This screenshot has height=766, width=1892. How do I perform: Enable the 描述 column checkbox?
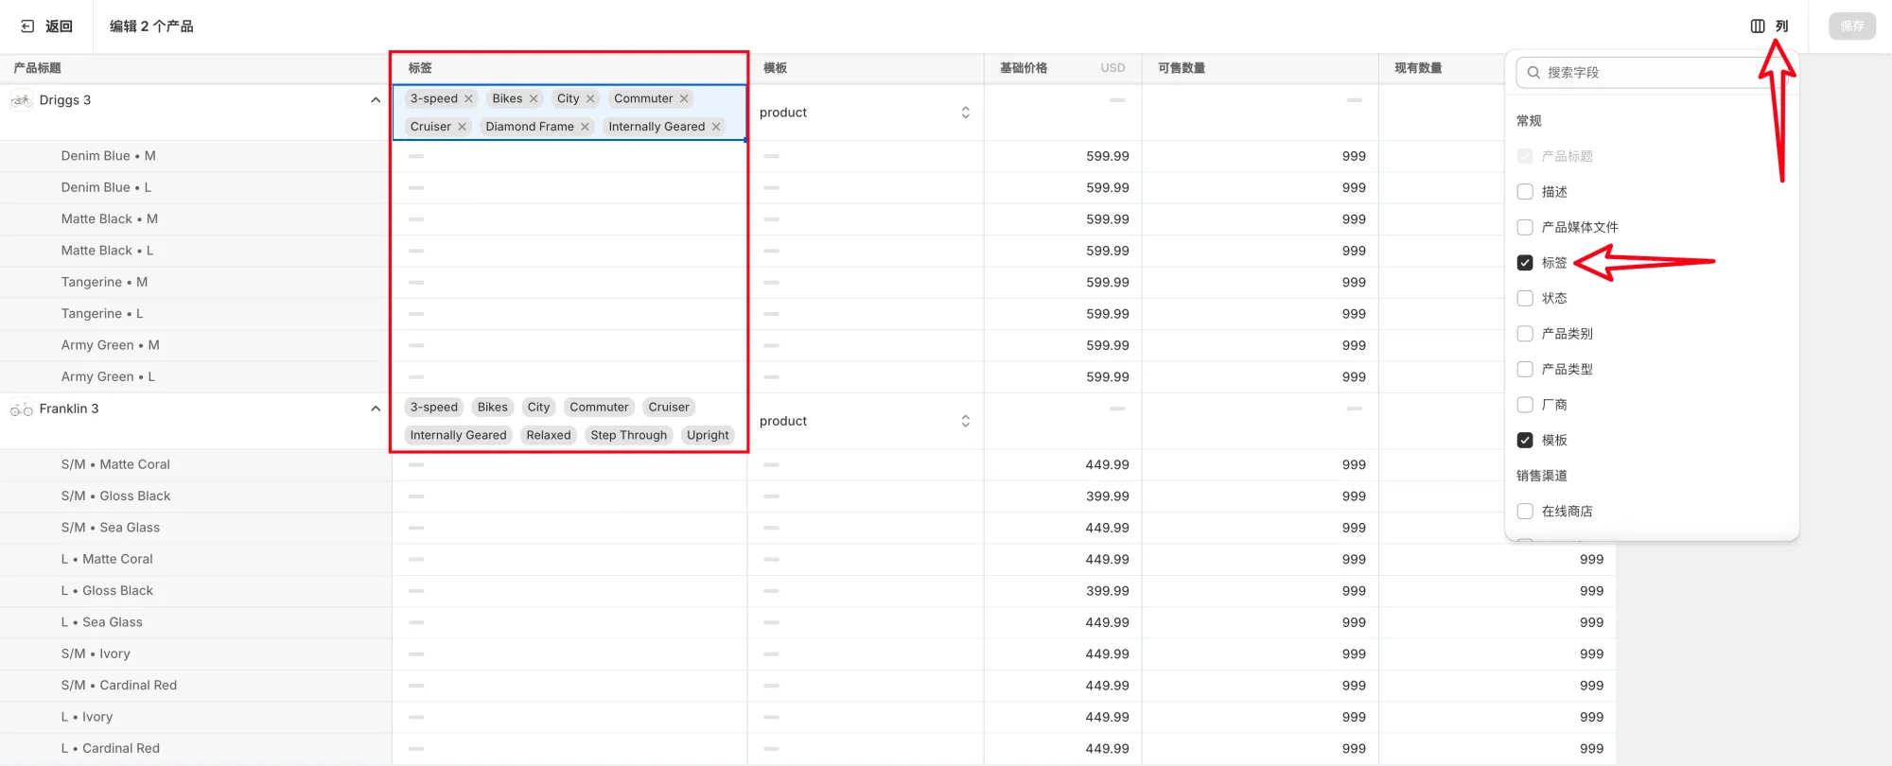[1525, 192]
